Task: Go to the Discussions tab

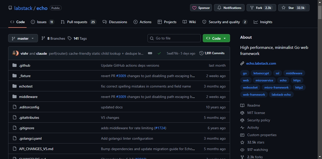Action: [x=115, y=22]
